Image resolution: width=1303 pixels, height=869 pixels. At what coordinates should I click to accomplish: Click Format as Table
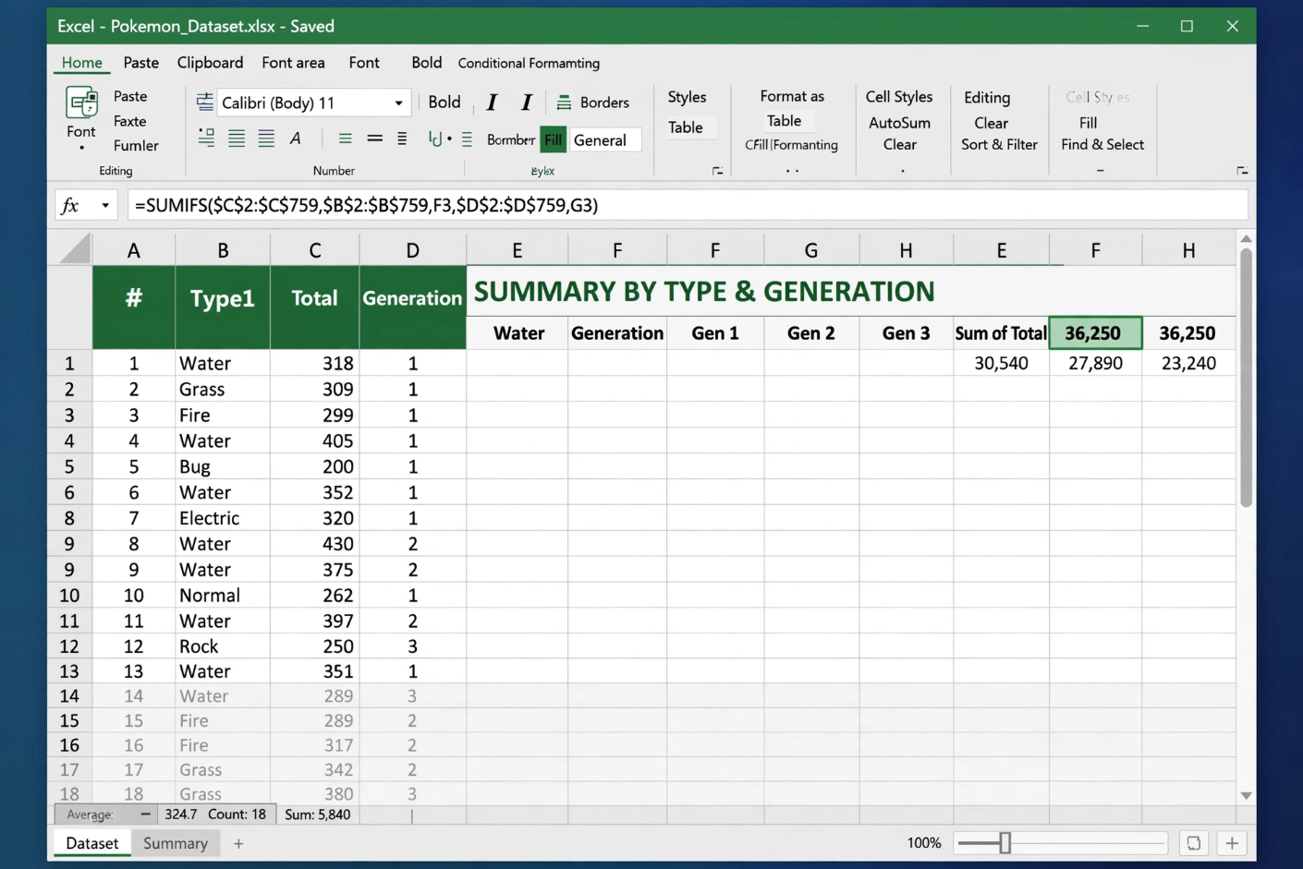click(x=790, y=108)
